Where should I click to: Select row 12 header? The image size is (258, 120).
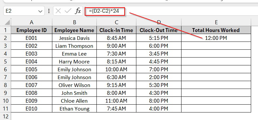pyautogui.click(x=6, y=116)
